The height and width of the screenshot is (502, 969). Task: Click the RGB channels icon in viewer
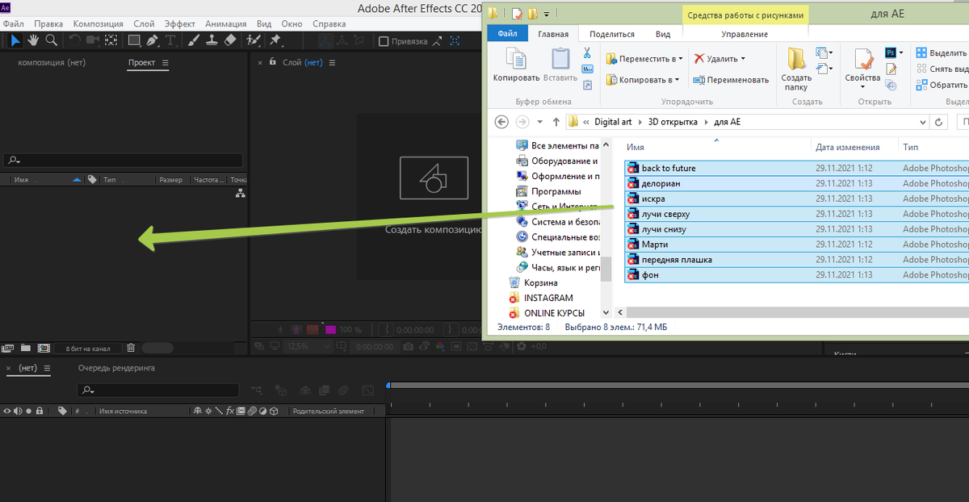point(438,346)
